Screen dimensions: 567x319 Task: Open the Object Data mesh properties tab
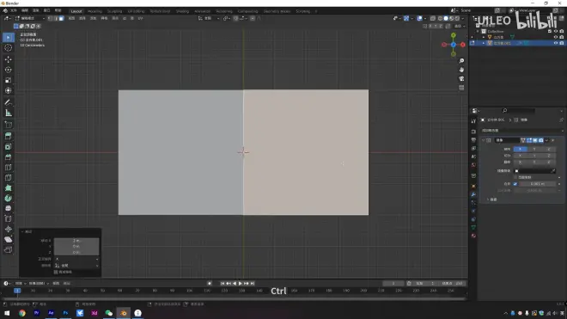[x=473, y=227]
